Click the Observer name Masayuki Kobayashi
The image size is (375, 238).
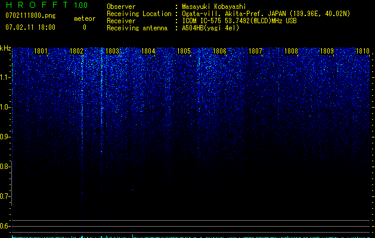coord(214,7)
